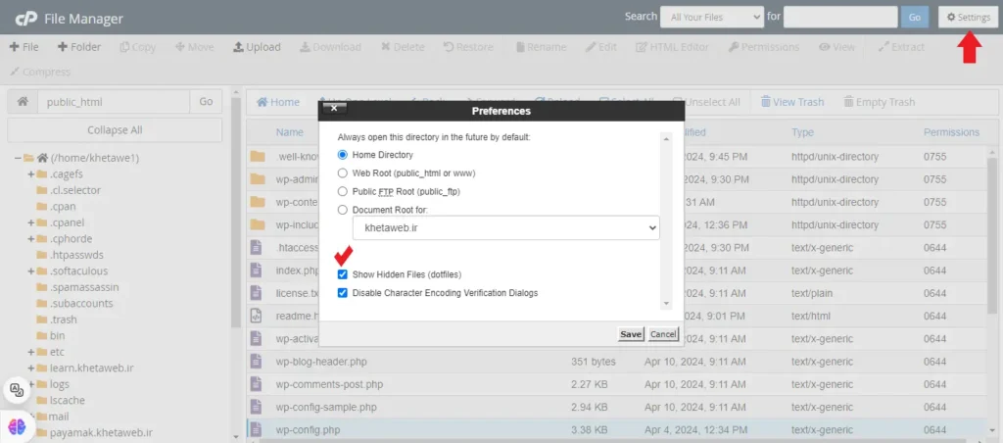
Task: Select the wp-blog-header.php file row
Action: (619, 362)
